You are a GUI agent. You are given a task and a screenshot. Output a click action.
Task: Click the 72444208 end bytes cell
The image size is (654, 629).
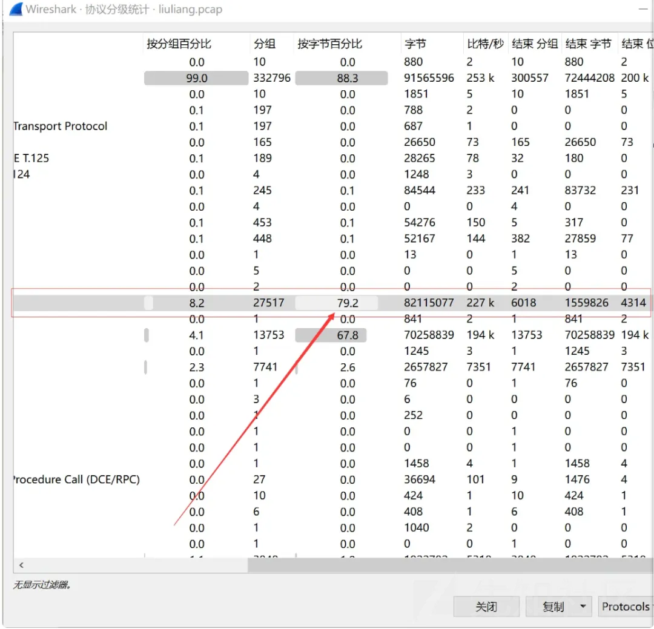pos(589,78)
